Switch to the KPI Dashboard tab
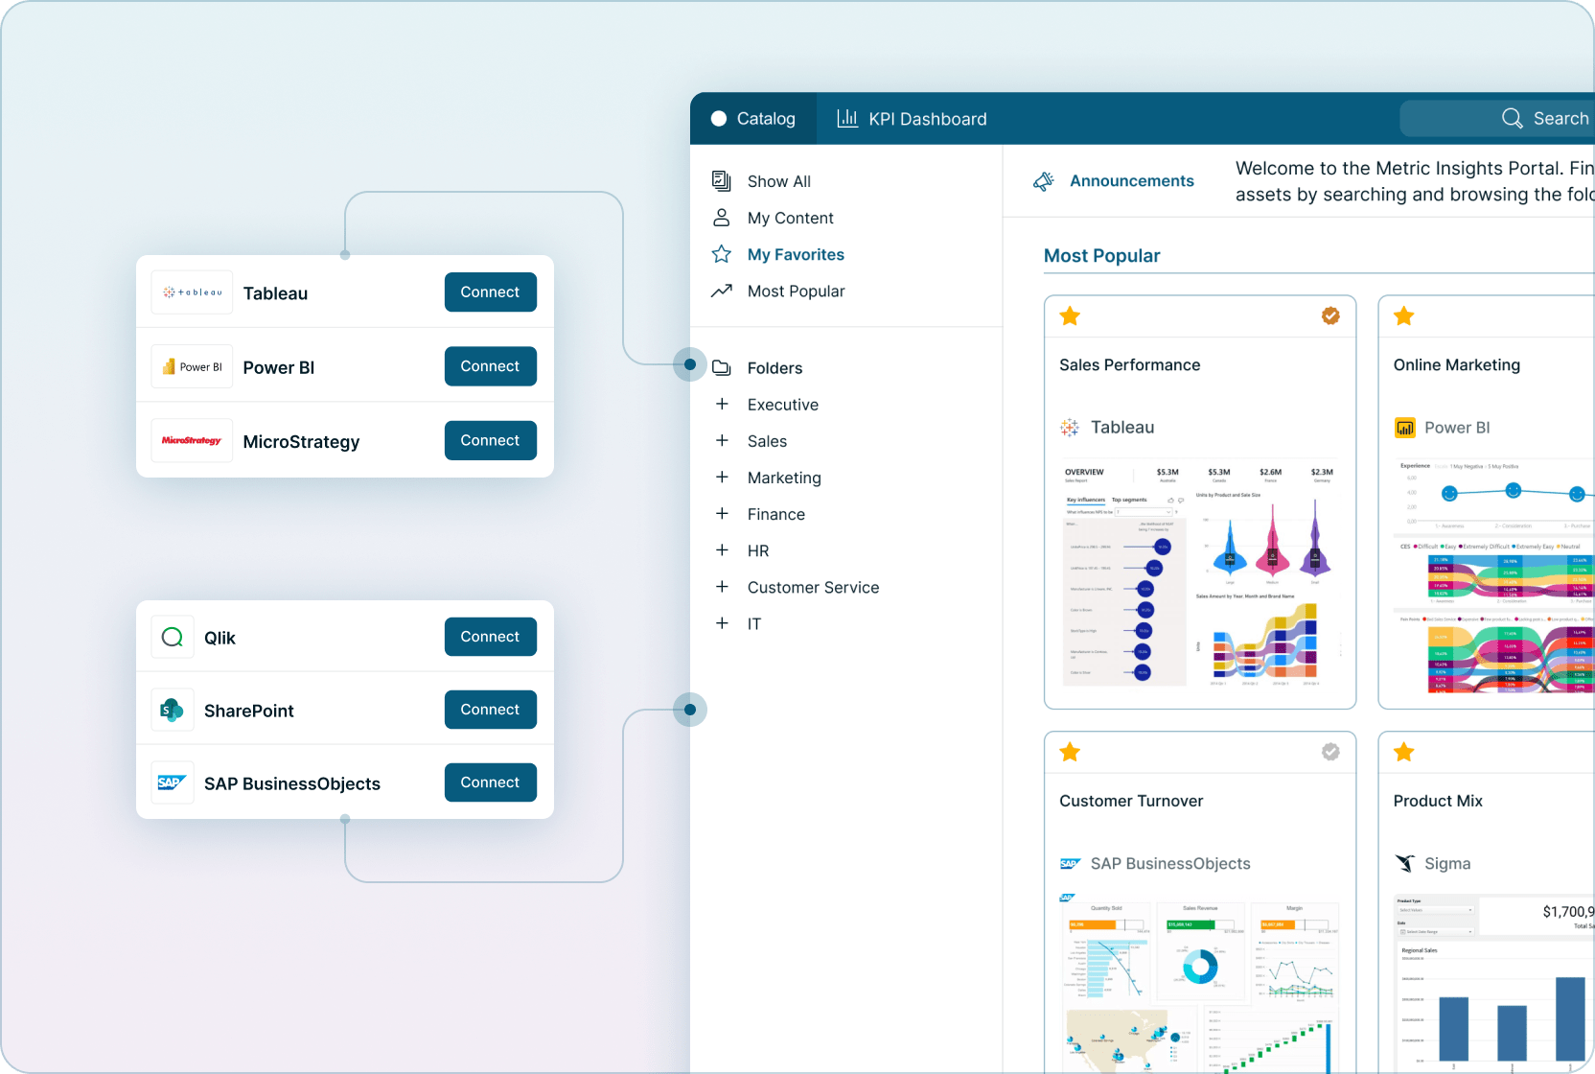Image resolution: width=1595 pixels, height=1074 pixels. [912, 119]
